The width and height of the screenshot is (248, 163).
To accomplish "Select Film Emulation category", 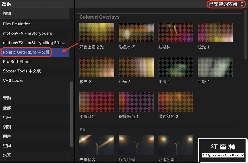I will click(x=34, y=24).
